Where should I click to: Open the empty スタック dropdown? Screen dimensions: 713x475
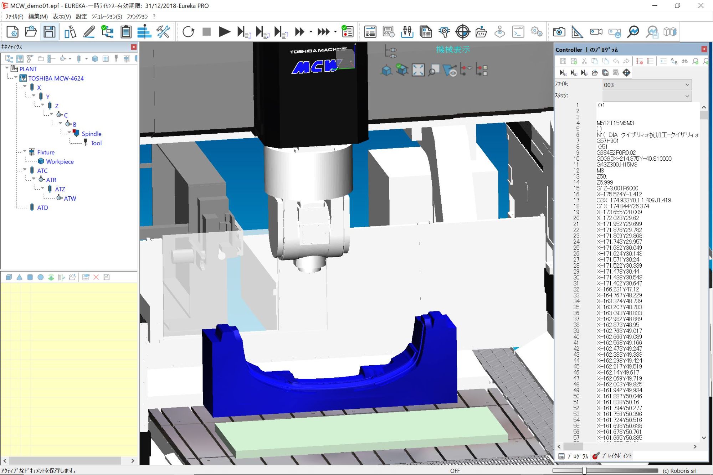point(647,96)
